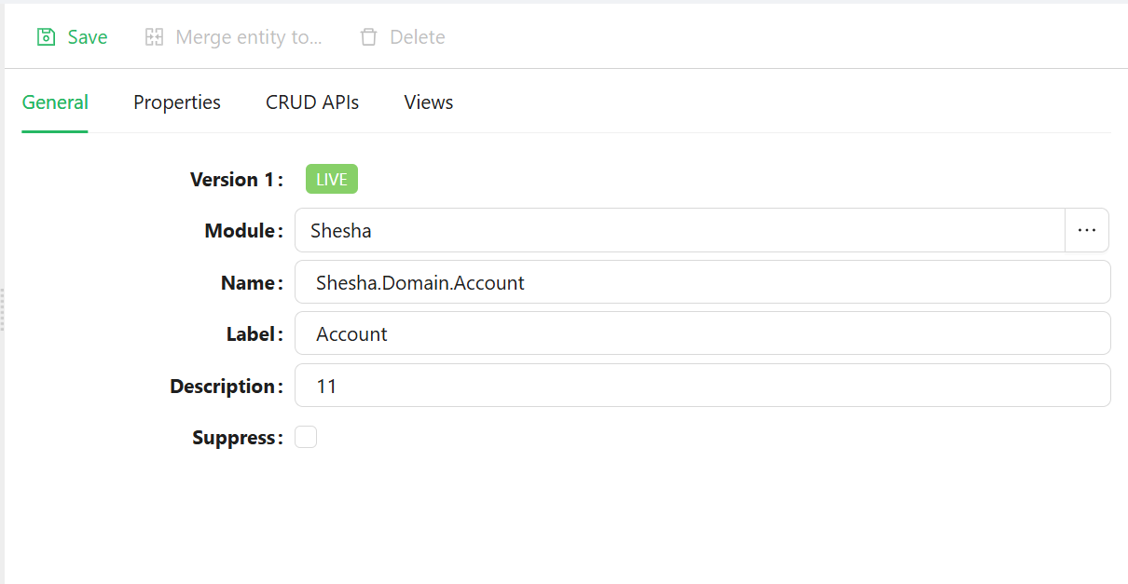Go to the Views tab
This screenshot has width=1128, height=584.
429,102
